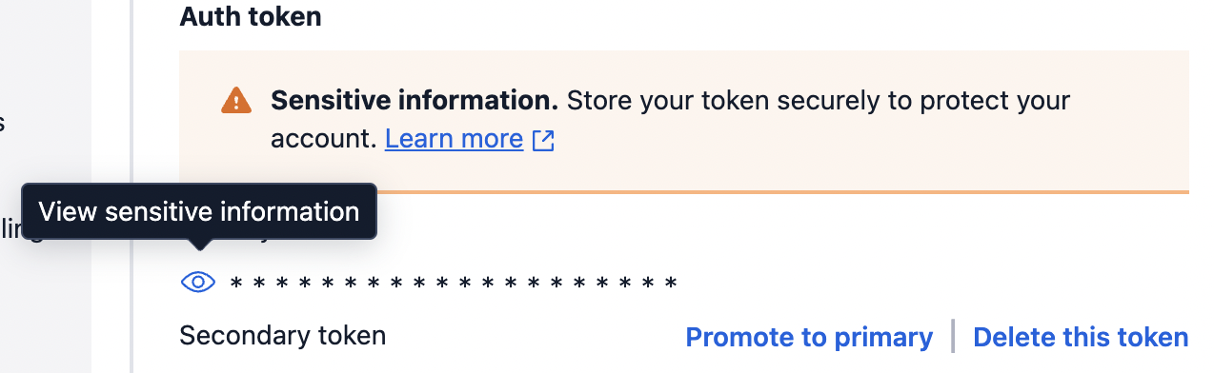Click the orange underline of the warning banner
The width and height of the screenshot is (1214, 373).
[684, 191]
